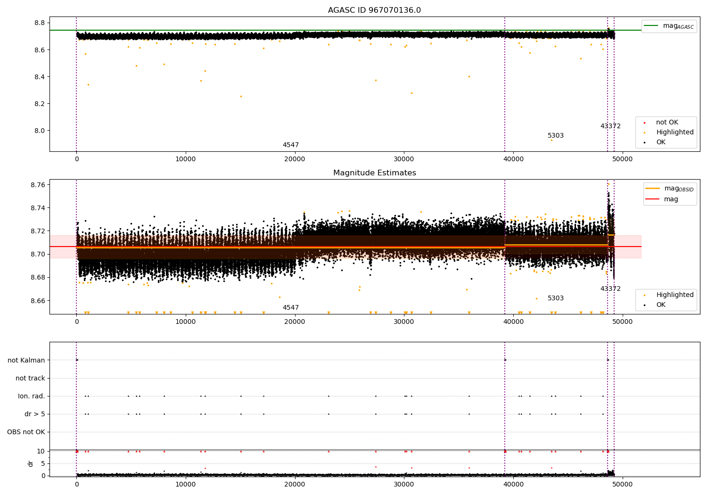Click the '5' tick on the dr axis
Image resolution: width=707 pixels, height=495 pixels.
click(x=43, y=463)
